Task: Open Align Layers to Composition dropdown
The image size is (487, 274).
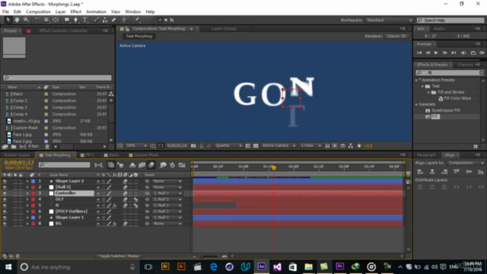Action: click(466, 163)
